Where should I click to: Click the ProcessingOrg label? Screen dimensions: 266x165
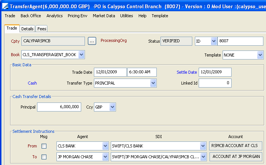(114, 40)
